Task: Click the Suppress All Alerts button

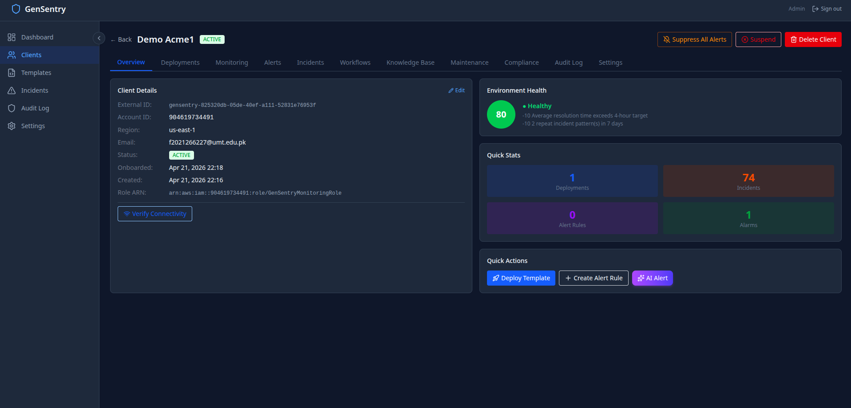Action: [694, 39]
